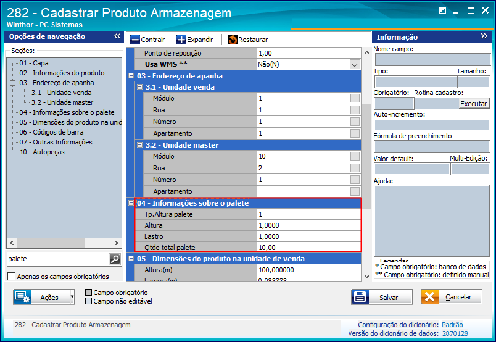Open lookup for Apartamento in Unidade master
The image size is (496, 342).
355,191
